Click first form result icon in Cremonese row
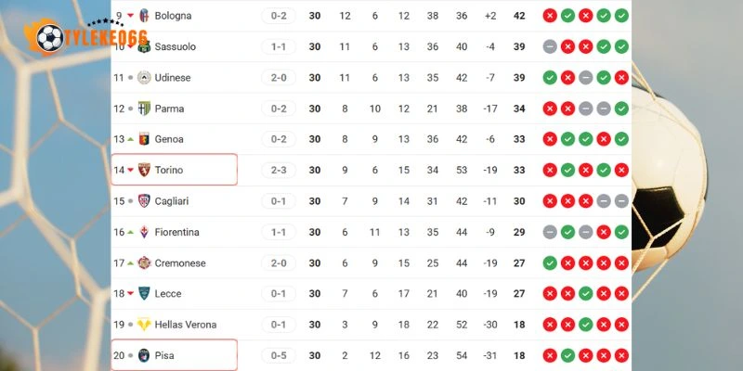Image resolution: width=743 pixels, height=371 pixels. 550,263
